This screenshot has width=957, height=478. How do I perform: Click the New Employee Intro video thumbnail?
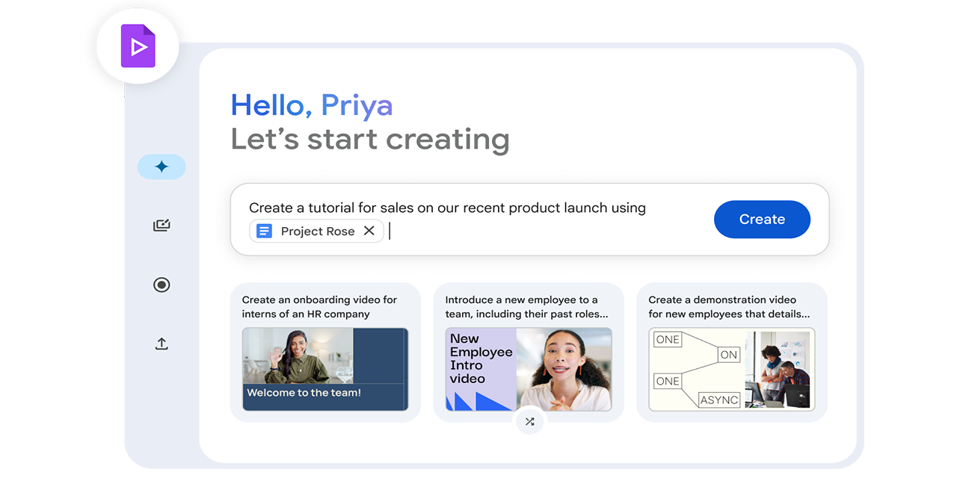529,370
